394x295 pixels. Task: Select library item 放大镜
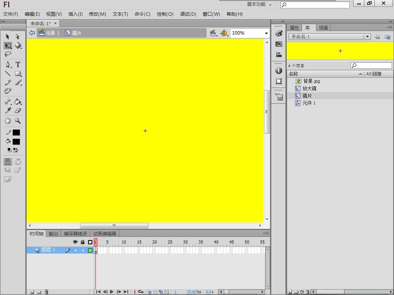coord(309,88)
